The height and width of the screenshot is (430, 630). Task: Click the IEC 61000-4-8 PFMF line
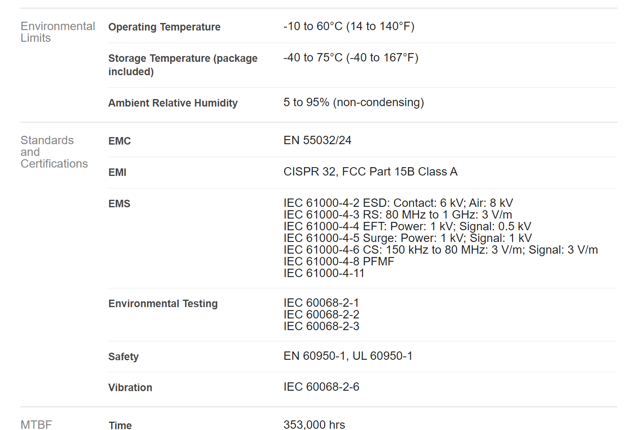pos(338,262)
